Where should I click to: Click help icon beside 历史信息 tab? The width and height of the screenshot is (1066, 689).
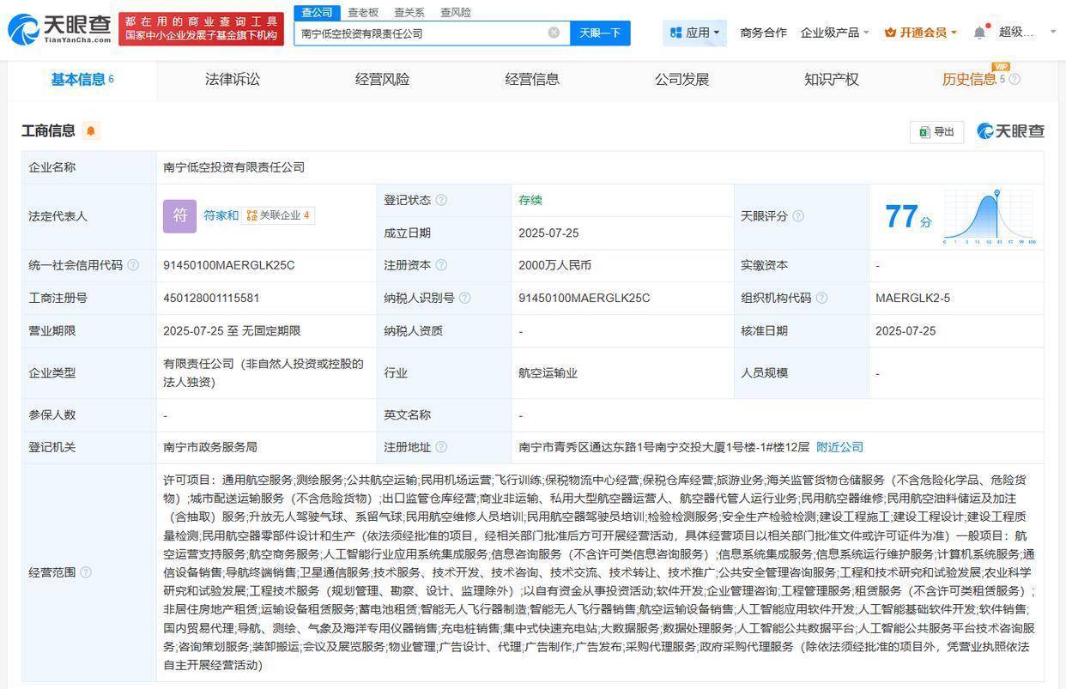(1015, 79)
